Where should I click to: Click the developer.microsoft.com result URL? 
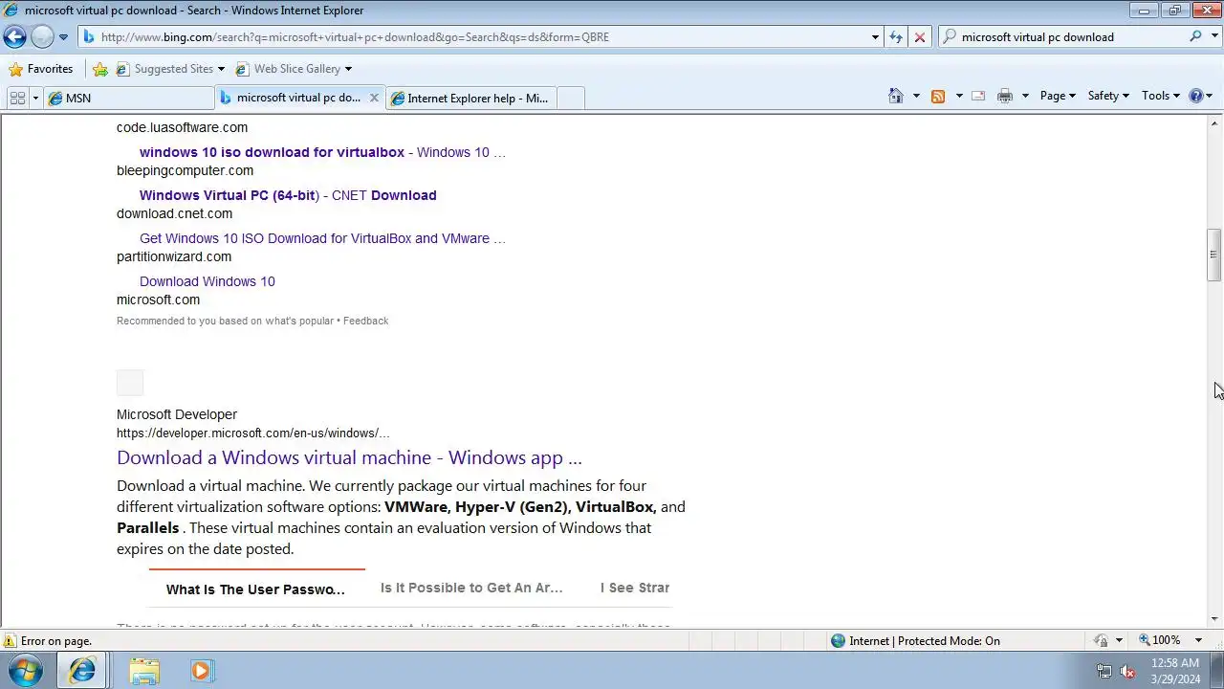pyautogui.click(x=252, y=433)
